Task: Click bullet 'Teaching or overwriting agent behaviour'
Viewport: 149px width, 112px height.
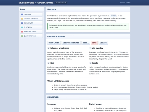Action: click(111, 108)
